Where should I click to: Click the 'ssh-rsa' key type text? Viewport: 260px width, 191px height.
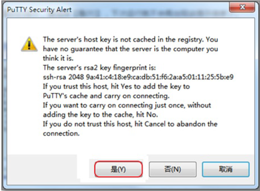click(x=54, y=77)
